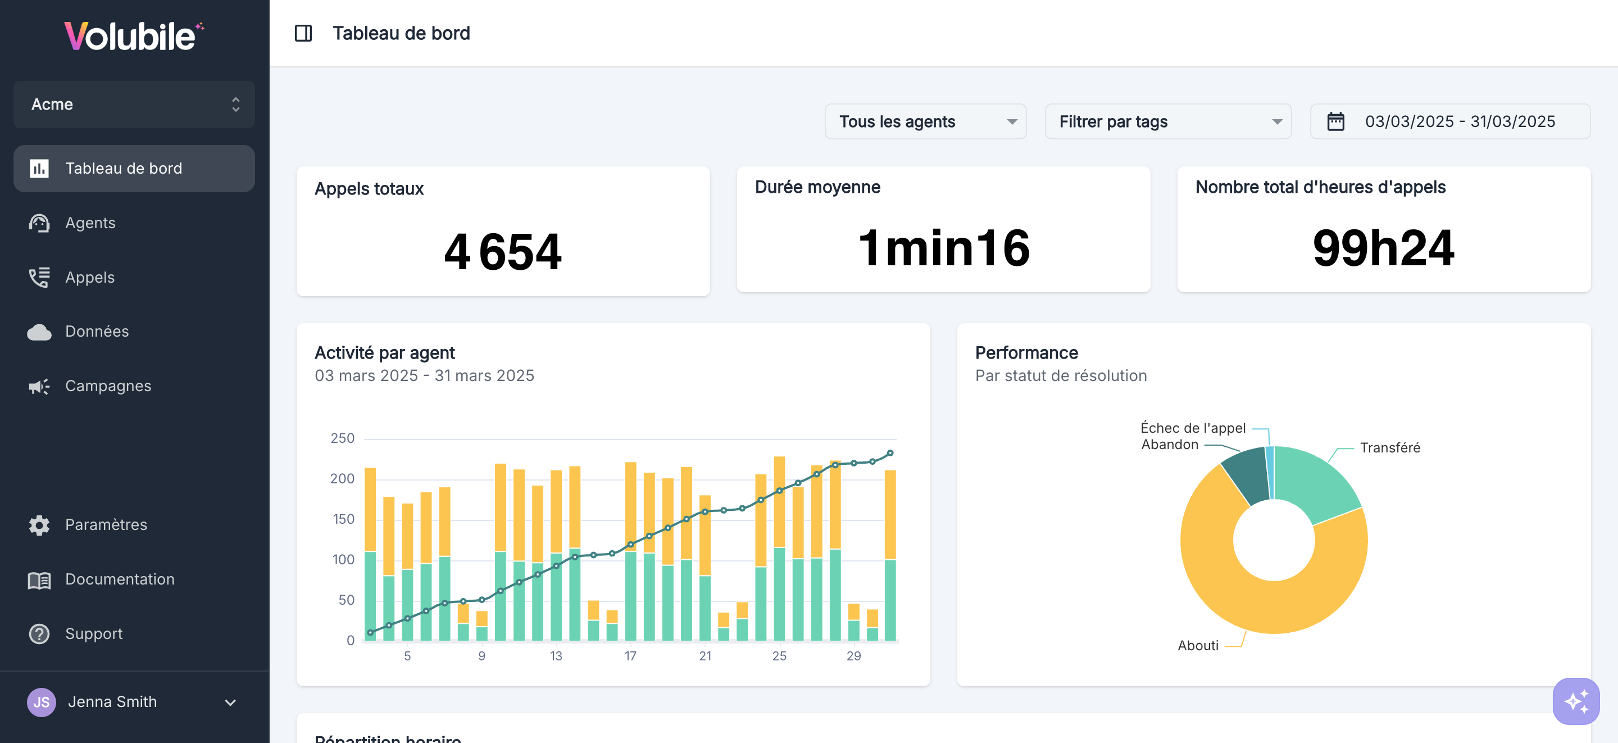1618x743 pixels.
Task: Open the AI assistant sparkle button
Action: (x=1575, y=701)
